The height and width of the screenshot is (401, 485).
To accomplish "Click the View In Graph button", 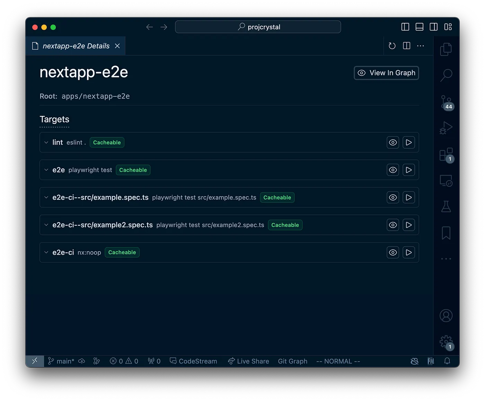I will tap(386, 73).
